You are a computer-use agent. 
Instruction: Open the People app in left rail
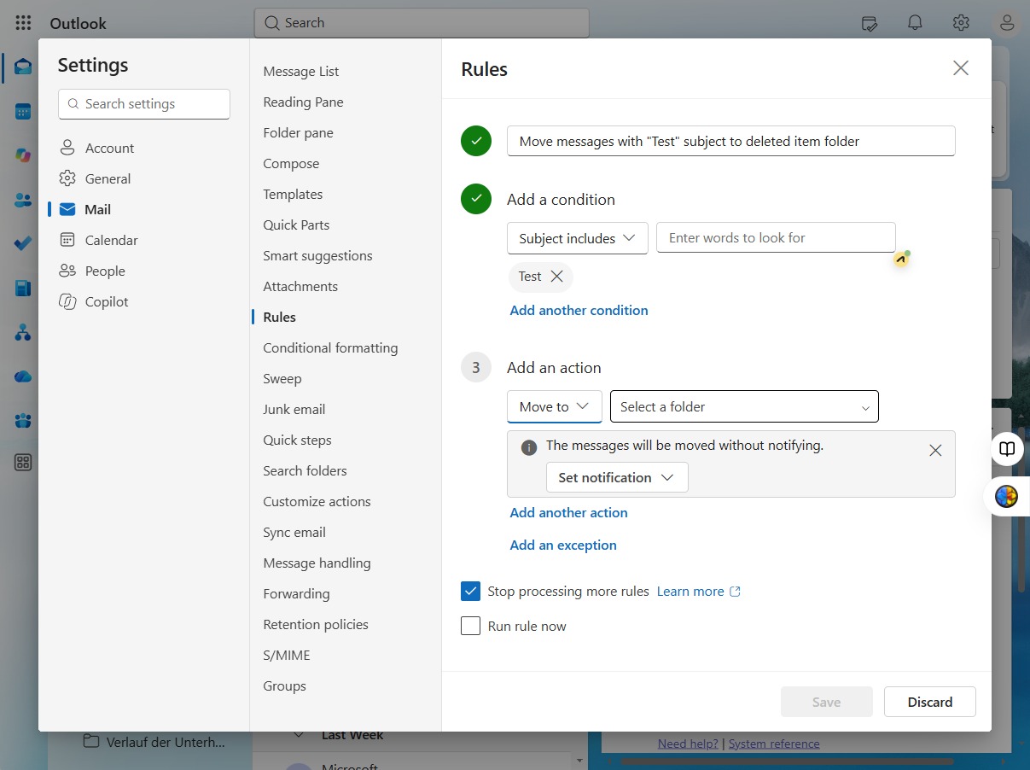pos(23,200)
